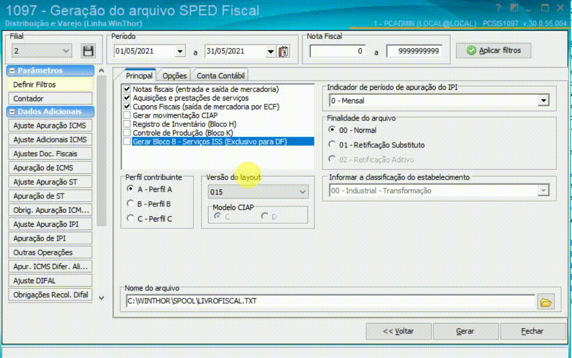Click the Aplicar filtros button

[x=494, y=51]
